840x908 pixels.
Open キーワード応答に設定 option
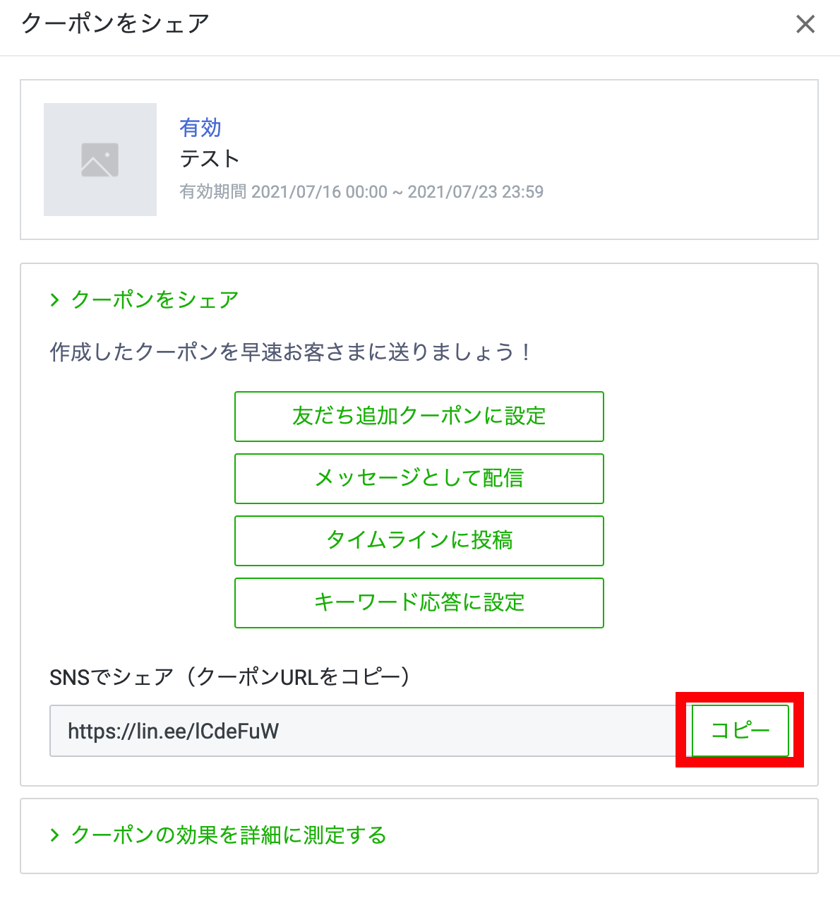click(419, 602)
